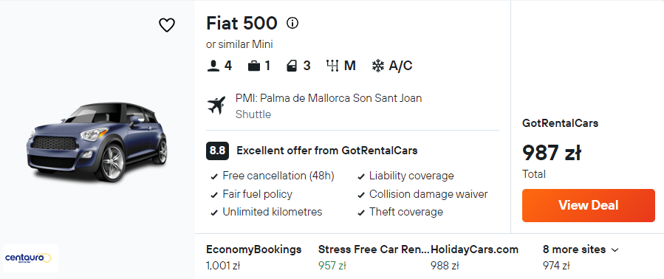Click the Palma de Mallorca Son Sant Joan location

329,98
